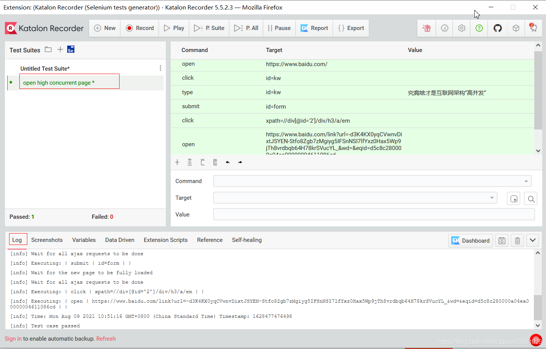
Task: Click the Command column header
Action: point(195,50)
